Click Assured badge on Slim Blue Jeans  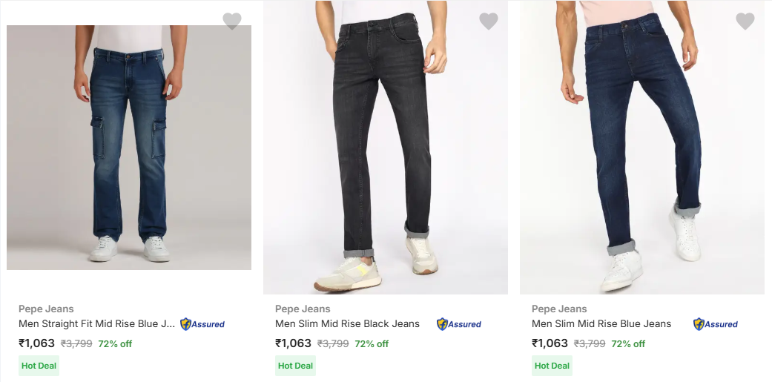[x=716, y=324]
